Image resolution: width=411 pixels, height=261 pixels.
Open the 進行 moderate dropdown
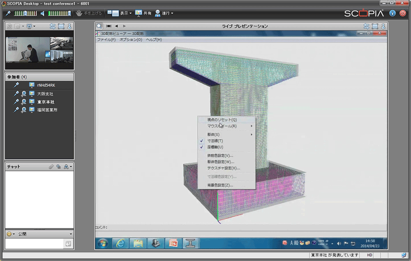(164, 13)
